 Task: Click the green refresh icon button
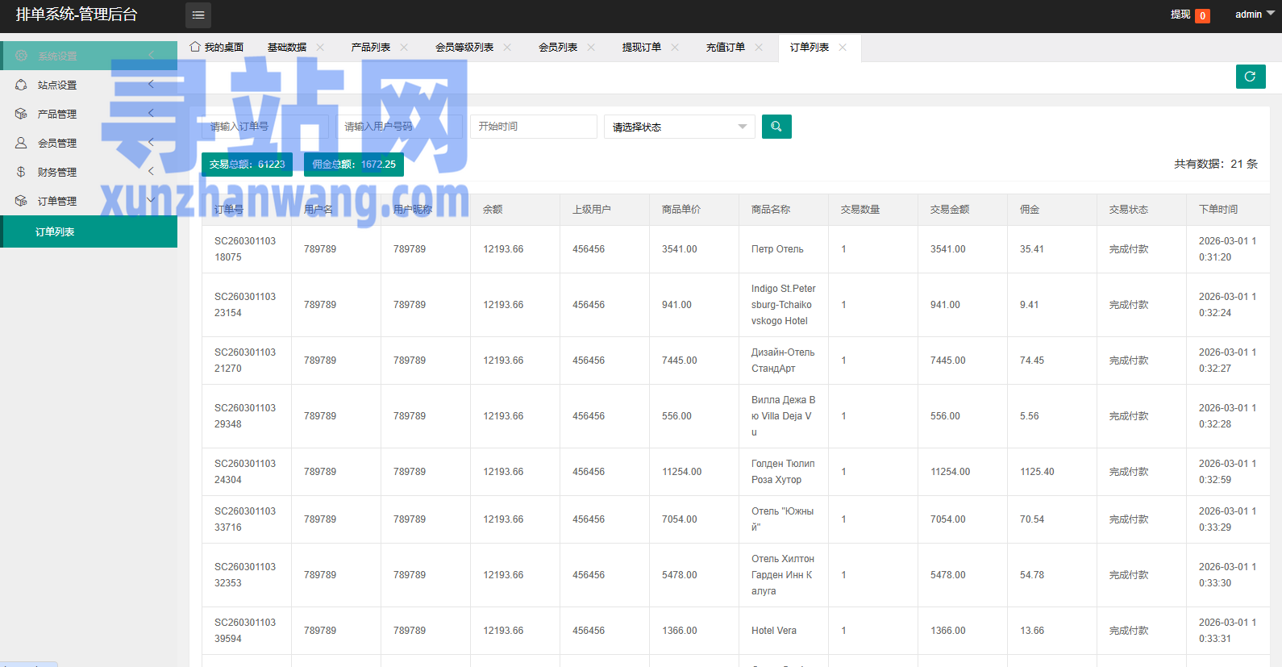[1251, 77]
